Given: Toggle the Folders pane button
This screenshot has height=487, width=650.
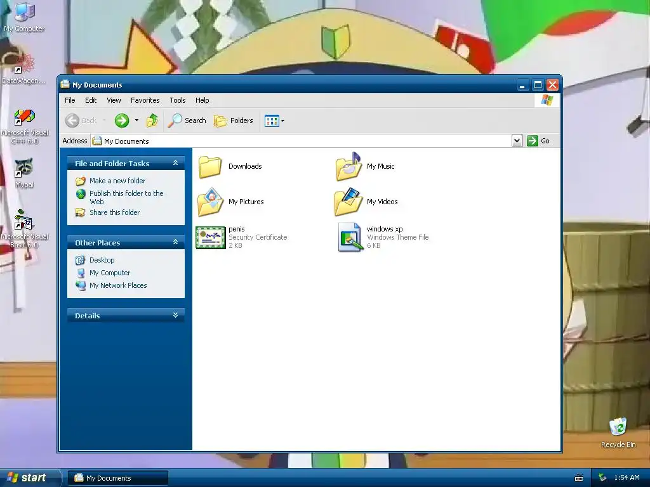Looking at the screenshot, I should coord(234,120).
